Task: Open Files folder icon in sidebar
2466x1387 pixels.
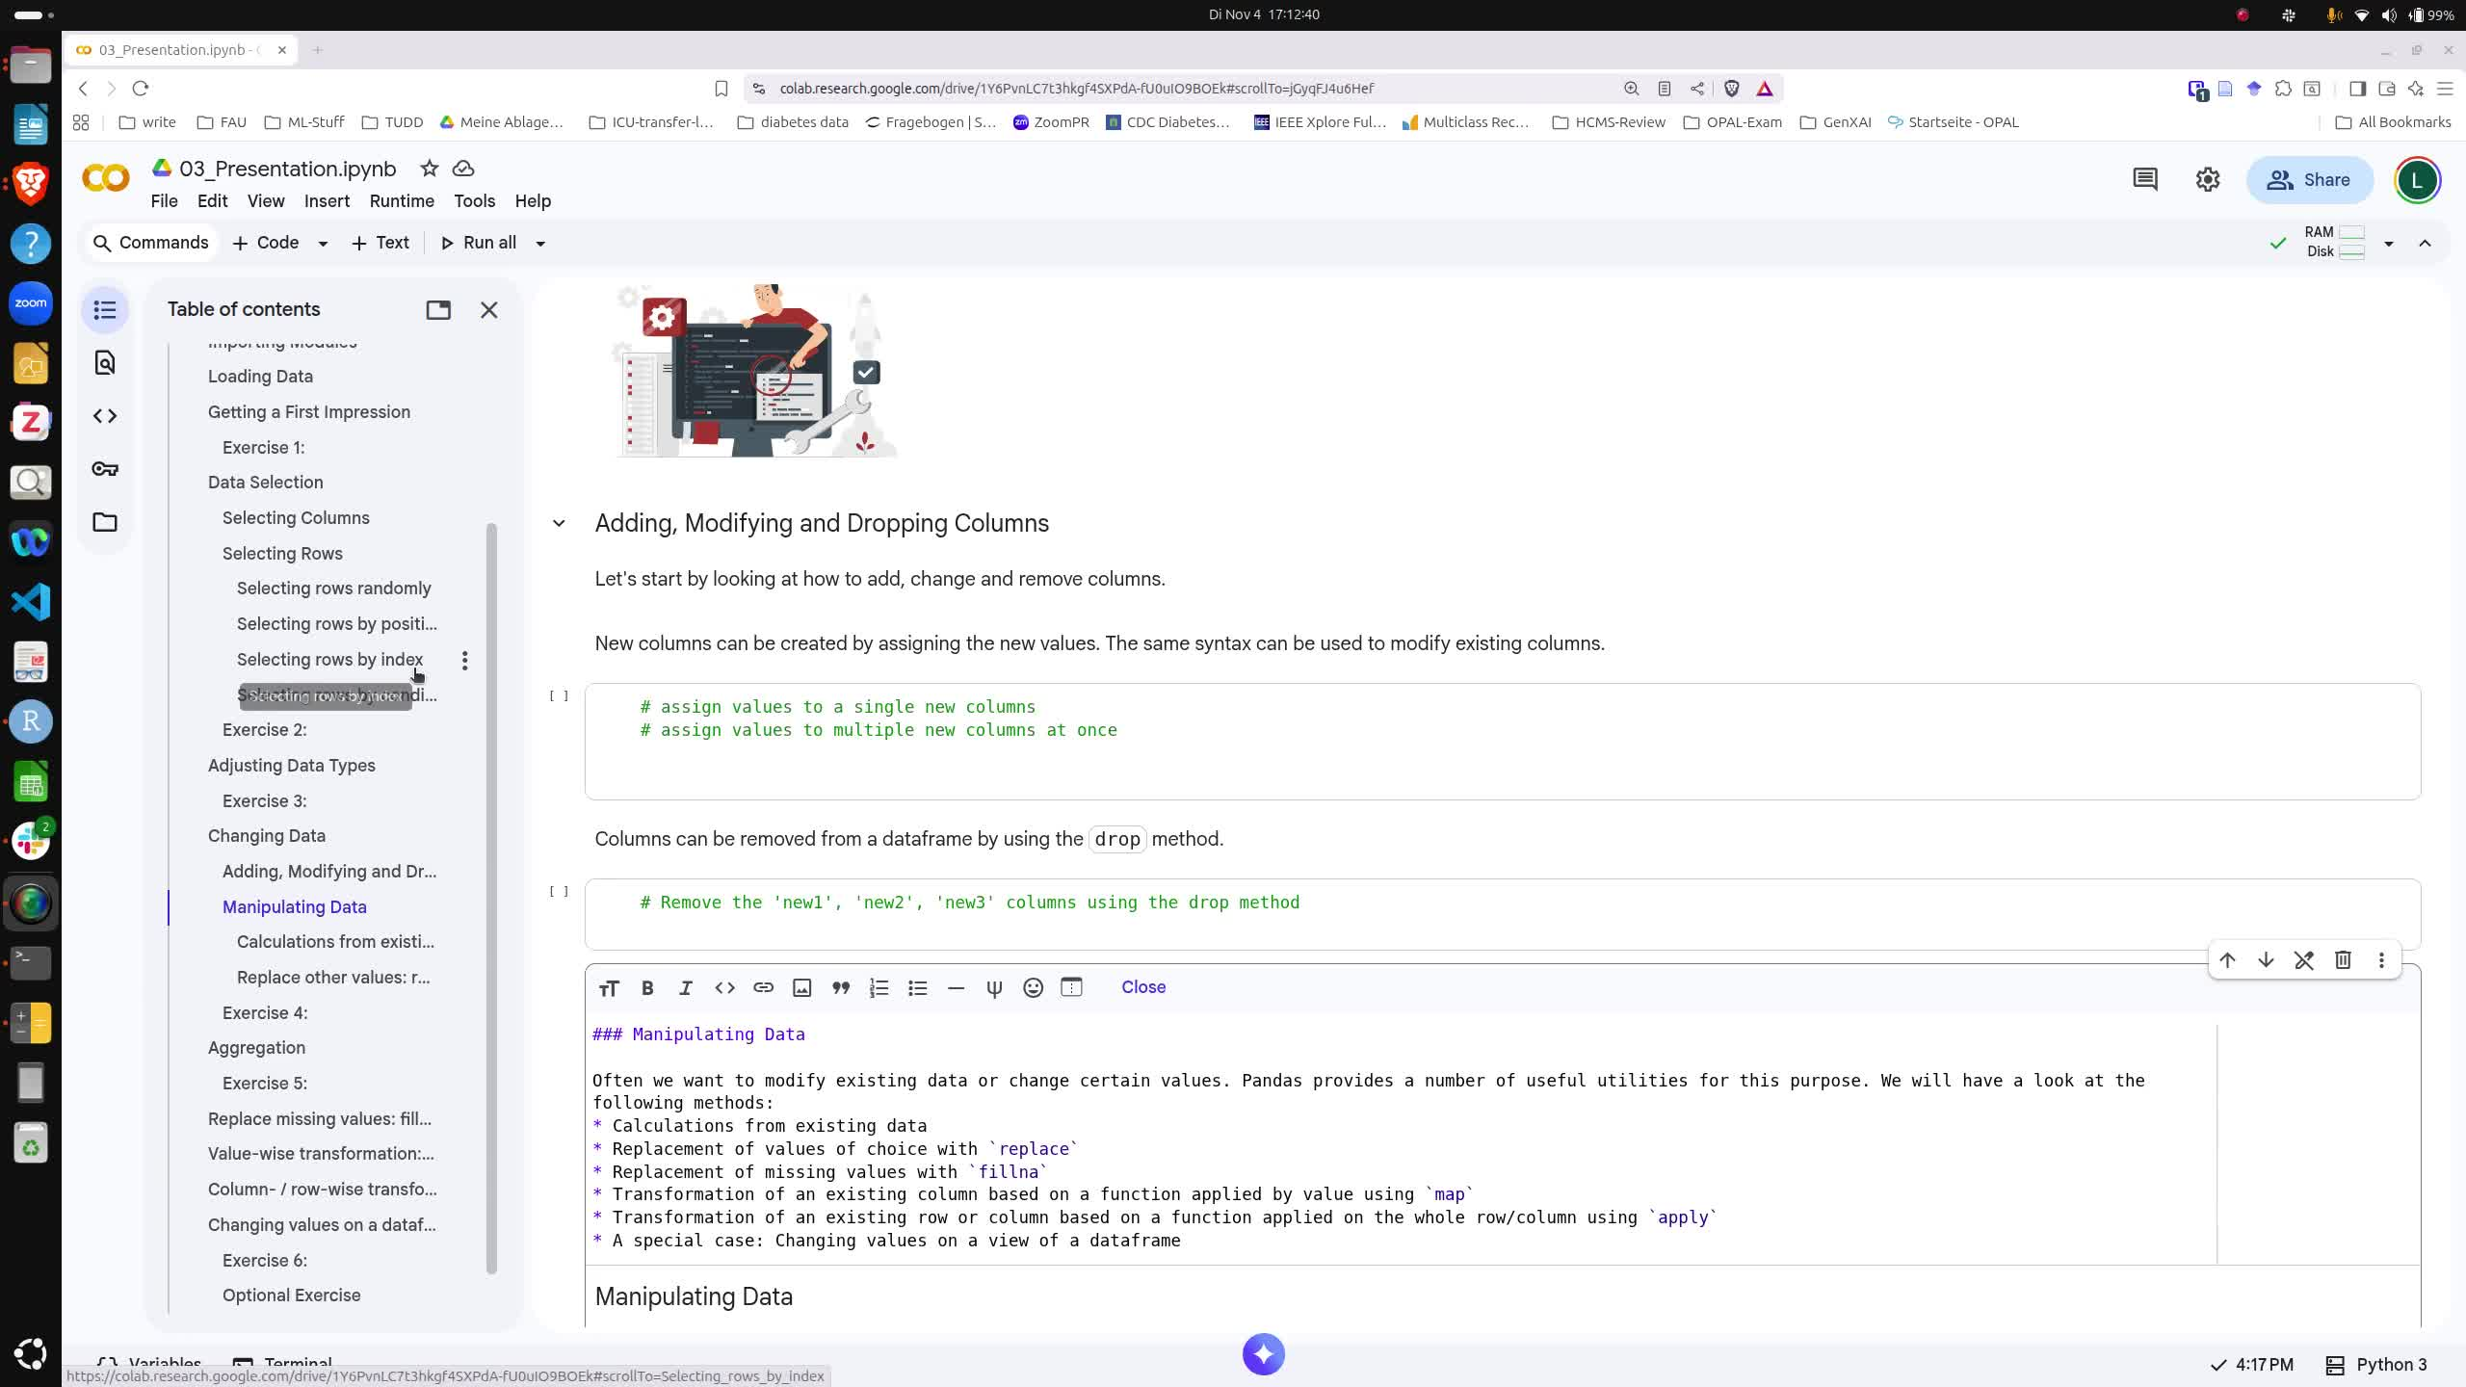Action: point(105,522)
